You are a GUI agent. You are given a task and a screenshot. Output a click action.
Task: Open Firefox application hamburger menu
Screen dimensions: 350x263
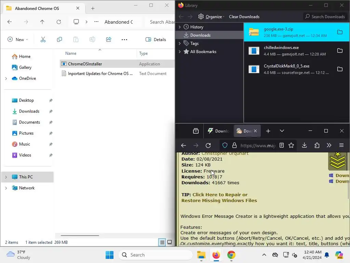(341, 146)
